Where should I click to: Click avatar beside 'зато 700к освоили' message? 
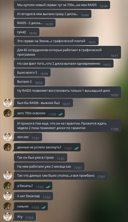click(x=7, y=113)
